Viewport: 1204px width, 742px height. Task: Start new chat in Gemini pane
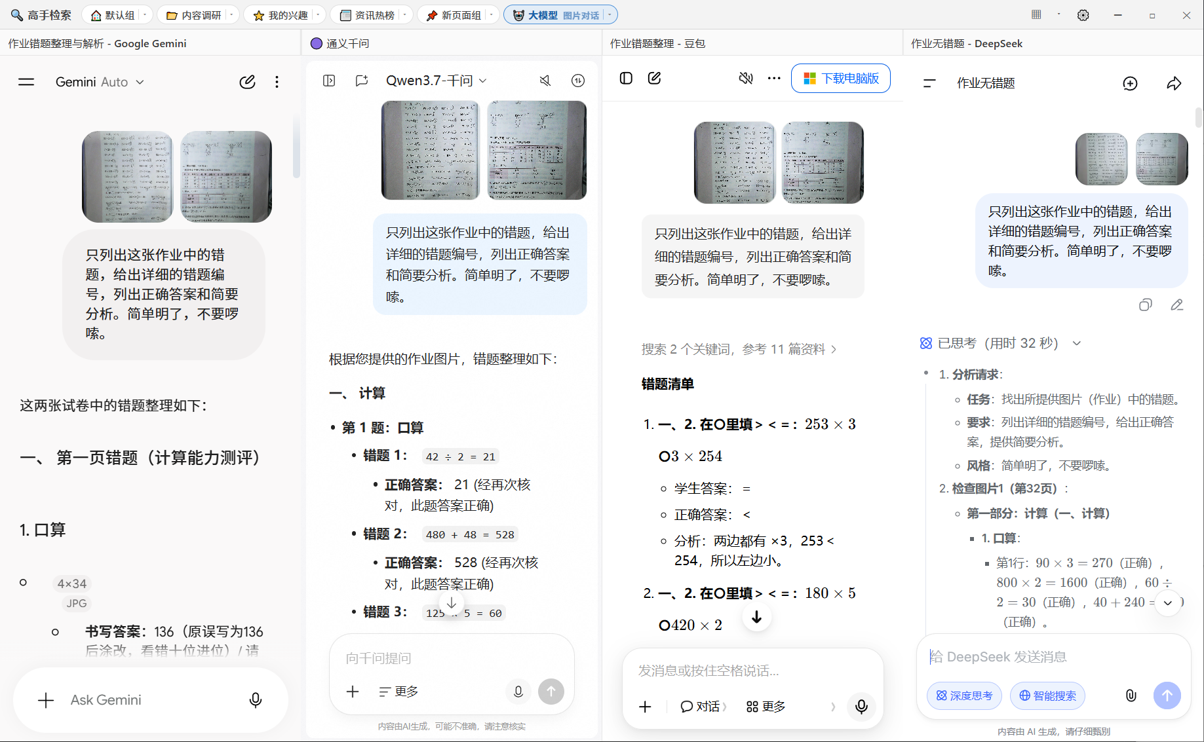247,82
